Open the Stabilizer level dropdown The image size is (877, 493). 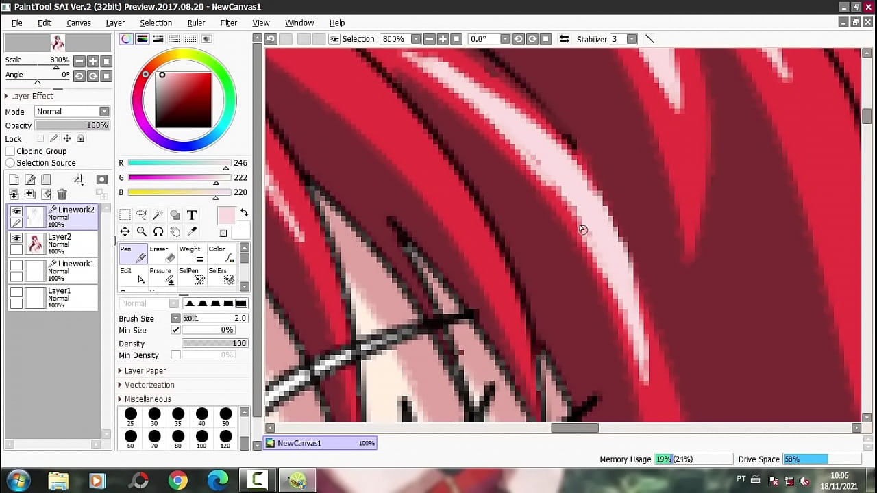(x=633, y=39)
